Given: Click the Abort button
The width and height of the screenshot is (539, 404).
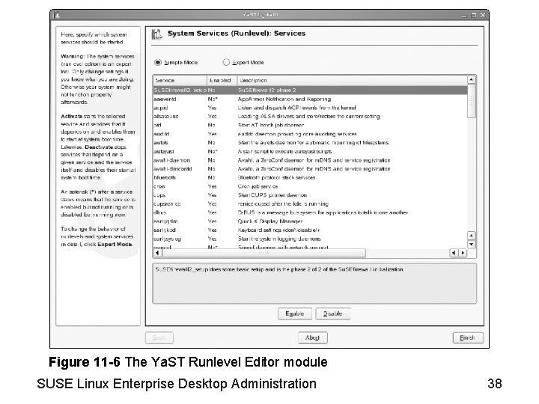Looking at the screenshot, I should coord(312,337).
